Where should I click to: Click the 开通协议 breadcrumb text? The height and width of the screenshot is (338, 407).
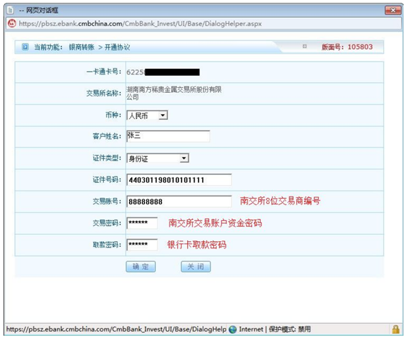pos(117,47)
